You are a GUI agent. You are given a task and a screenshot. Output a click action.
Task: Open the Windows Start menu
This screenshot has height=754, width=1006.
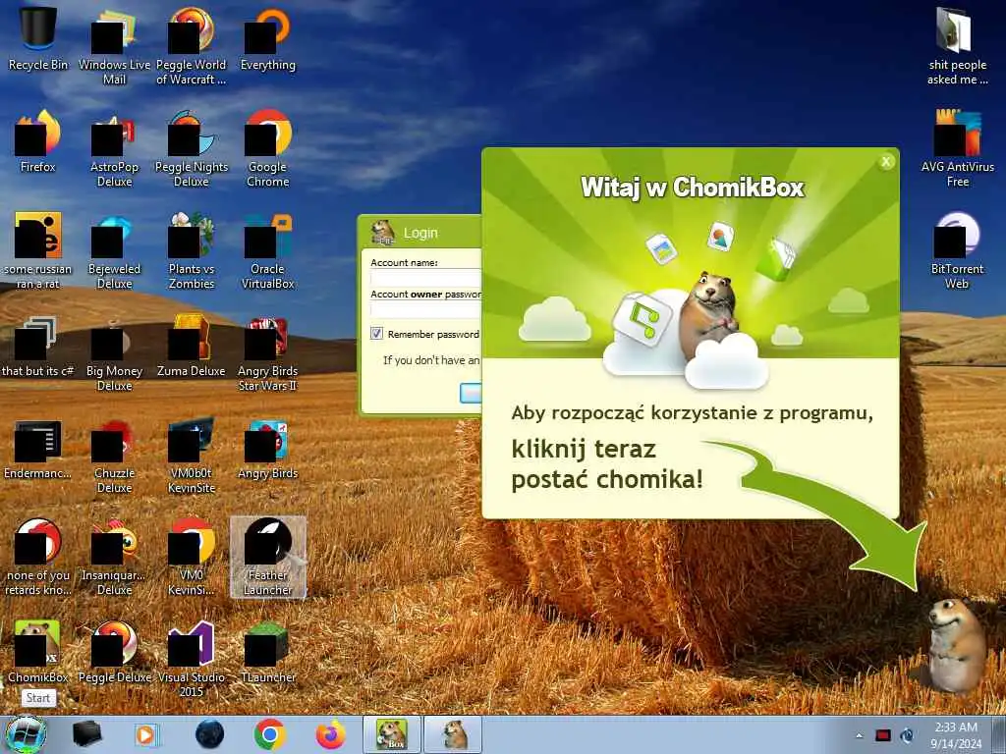click(26, 735)
